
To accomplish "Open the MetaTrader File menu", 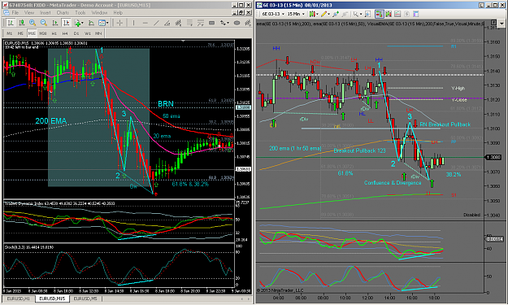I will pyautogui.click(x=15, y=13).
